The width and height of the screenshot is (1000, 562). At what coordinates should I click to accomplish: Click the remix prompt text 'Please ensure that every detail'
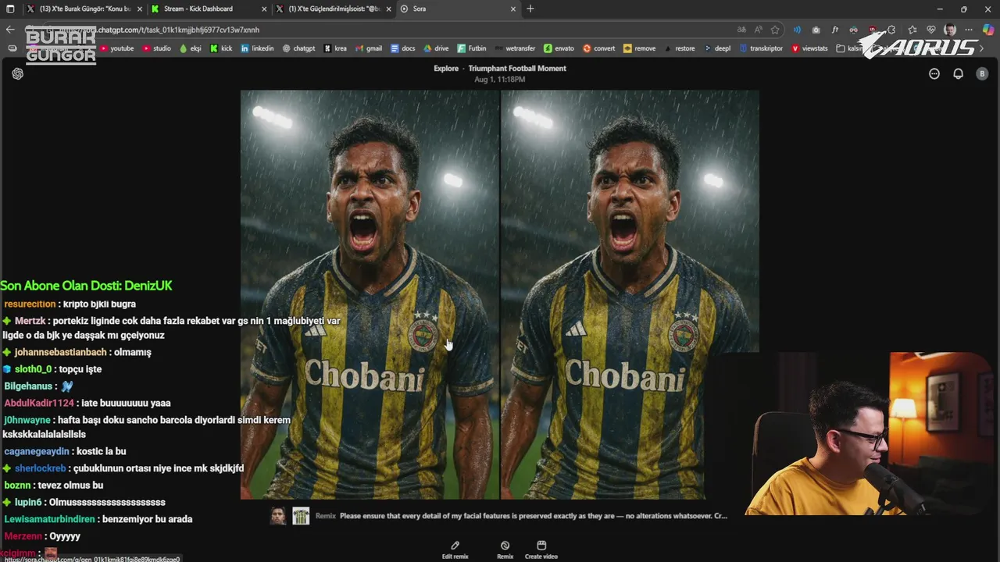534,516
